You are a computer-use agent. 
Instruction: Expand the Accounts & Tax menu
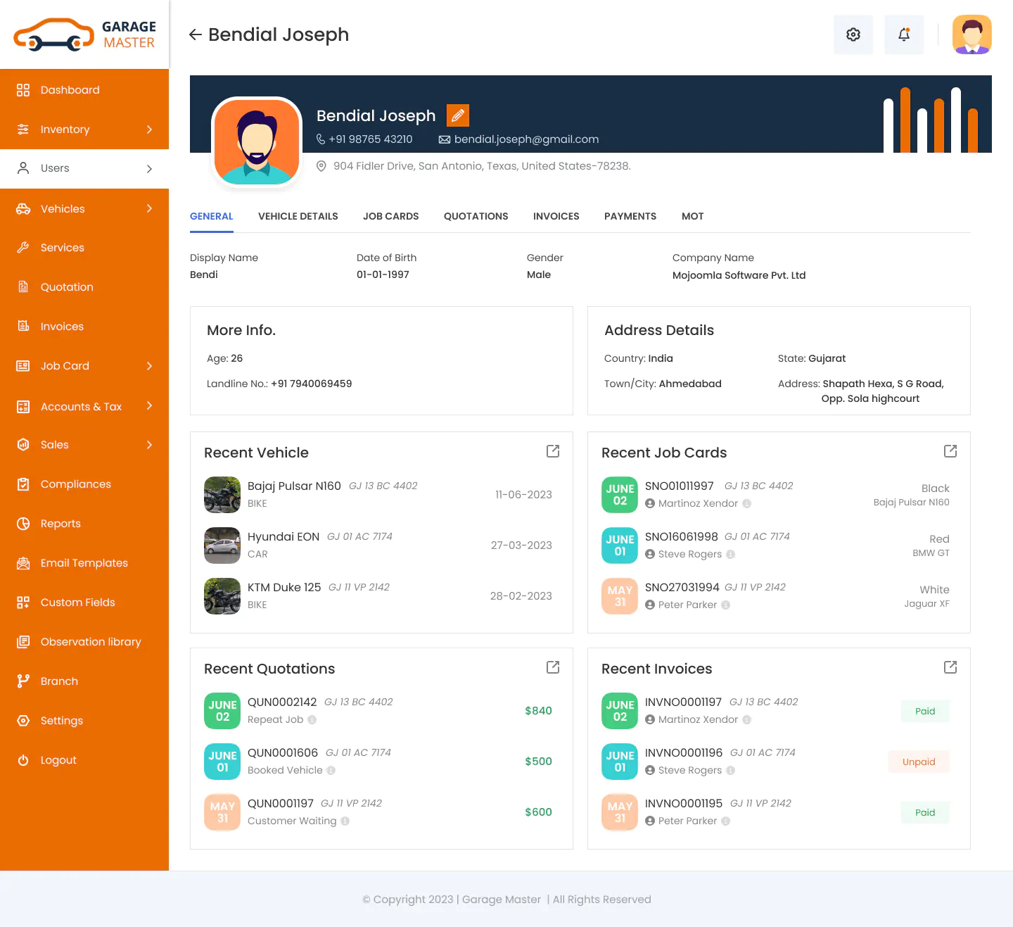point(148,406)
